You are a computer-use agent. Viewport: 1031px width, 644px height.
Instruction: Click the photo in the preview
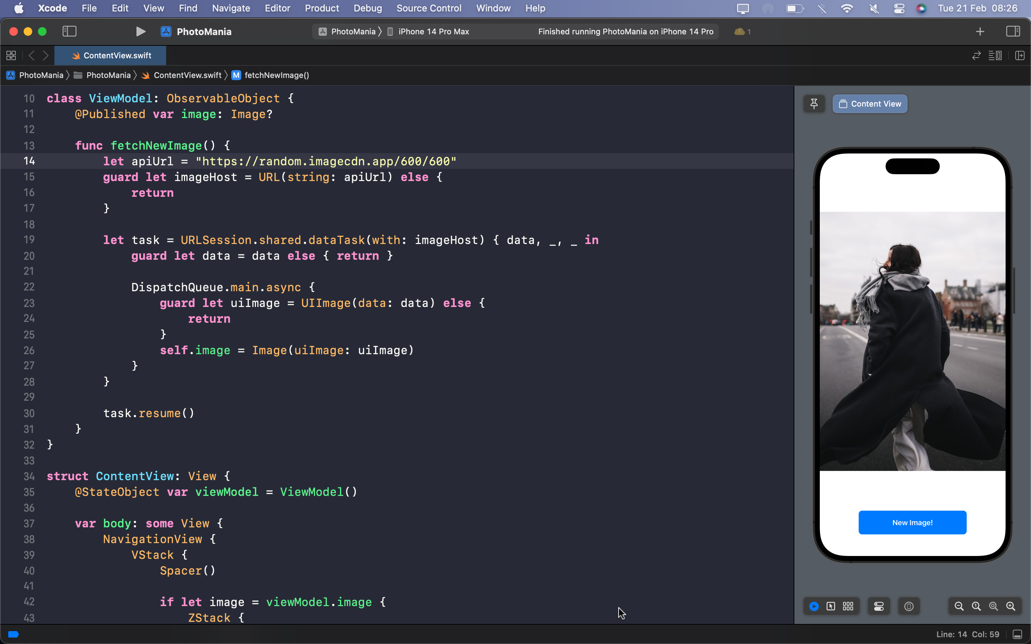tap(912, 341)
